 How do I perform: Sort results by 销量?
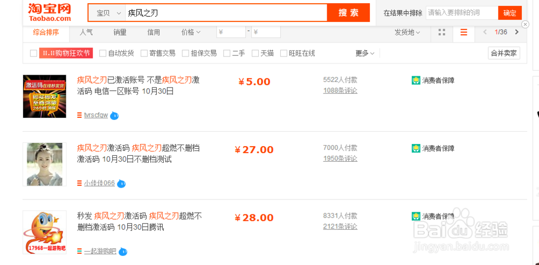tap(120, 32)
